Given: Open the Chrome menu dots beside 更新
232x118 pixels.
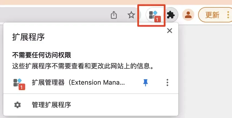Looking at the screenshot, I should click(x=228, y=15).
